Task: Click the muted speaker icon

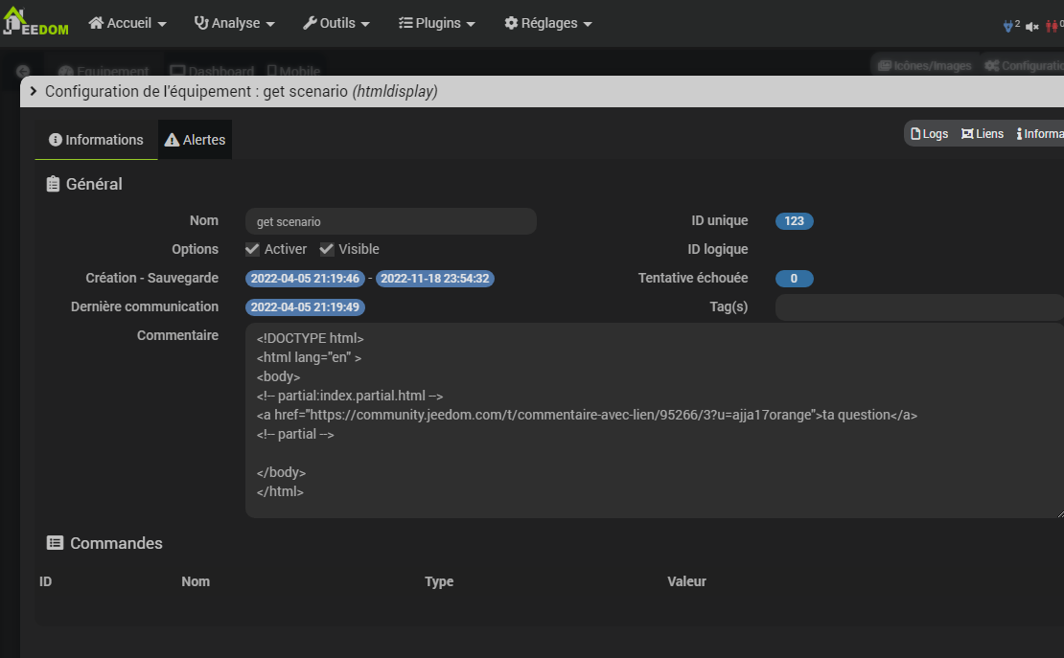Action: [x=1032, y=26]
